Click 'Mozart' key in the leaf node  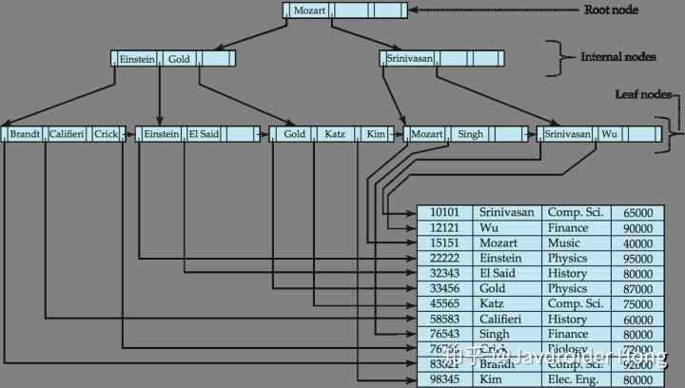coord(427,134)
